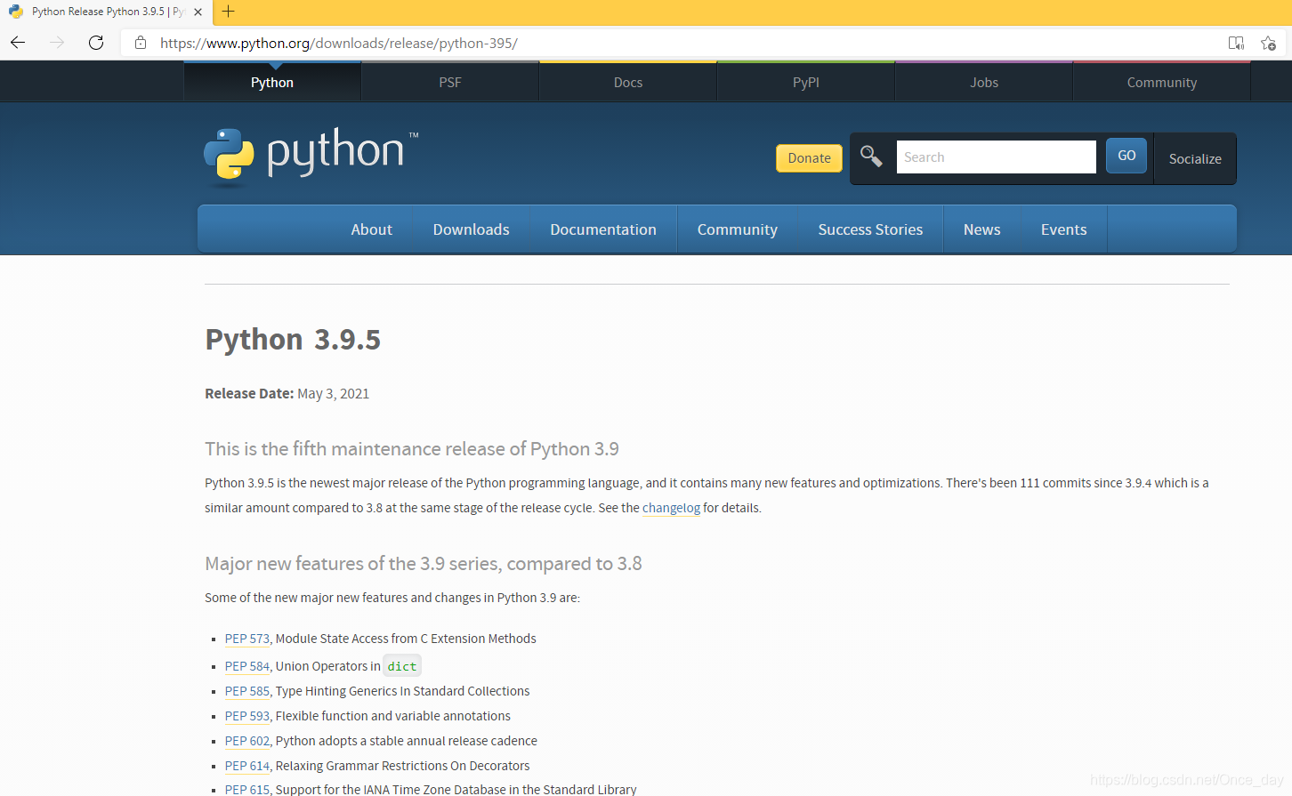Click the browser back arrow
1292x796 pixels.
coord(18,43)
